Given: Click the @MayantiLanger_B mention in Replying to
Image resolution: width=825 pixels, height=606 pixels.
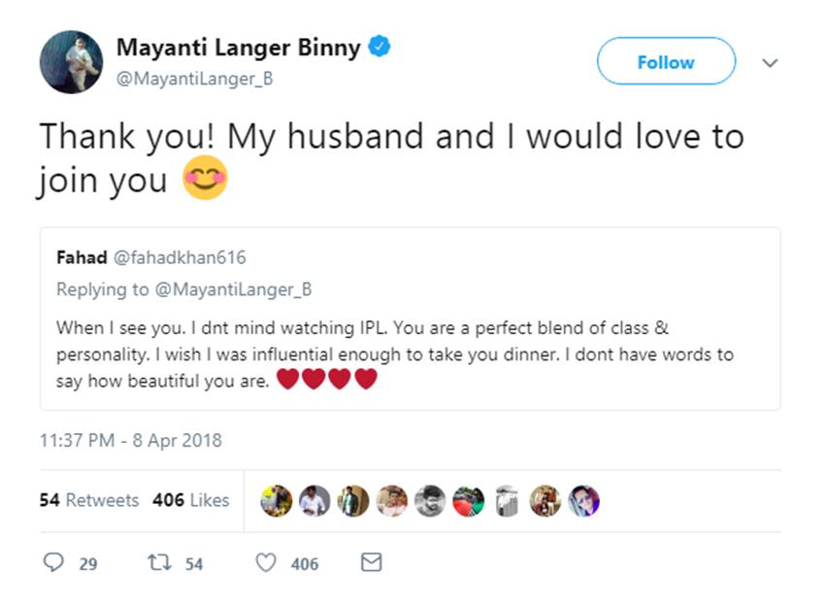Looking at the screenshot, I should point(235,289).
